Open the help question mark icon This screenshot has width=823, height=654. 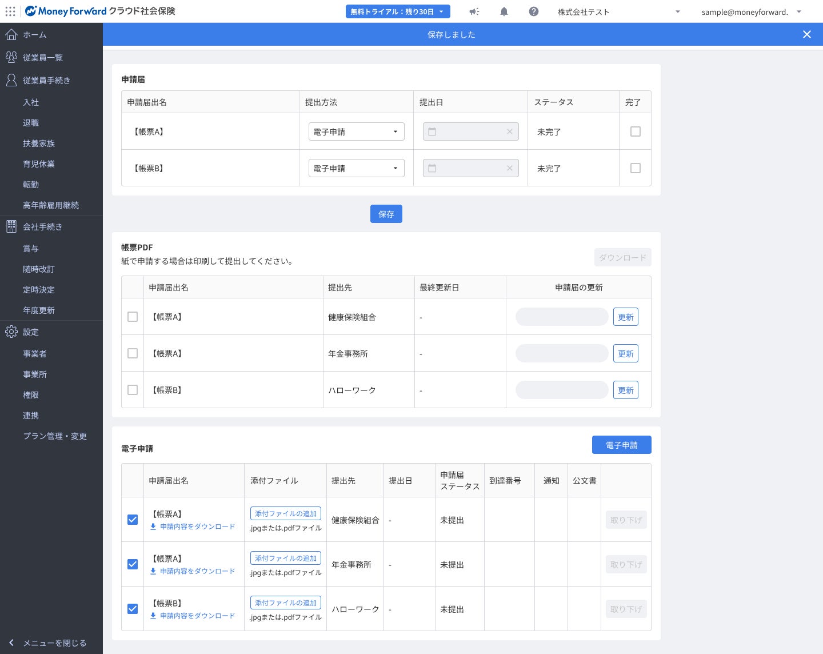coord(534,11)
